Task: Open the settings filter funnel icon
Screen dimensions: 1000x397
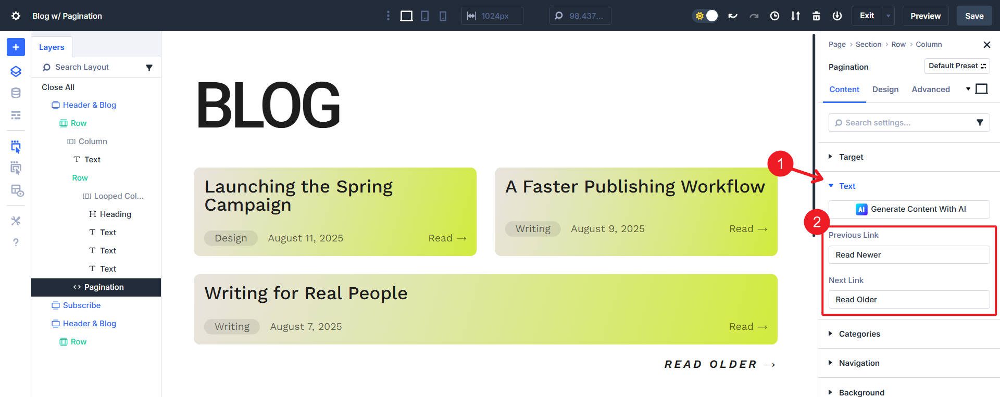Action: (x=980, y=123)
